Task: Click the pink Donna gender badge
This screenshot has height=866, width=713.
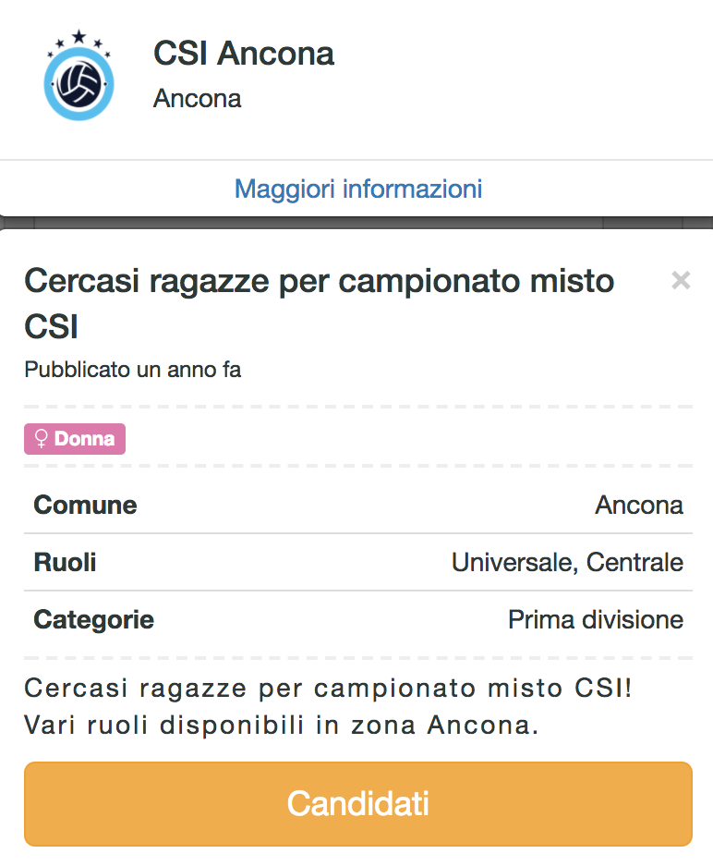Action: click(75, 439)
